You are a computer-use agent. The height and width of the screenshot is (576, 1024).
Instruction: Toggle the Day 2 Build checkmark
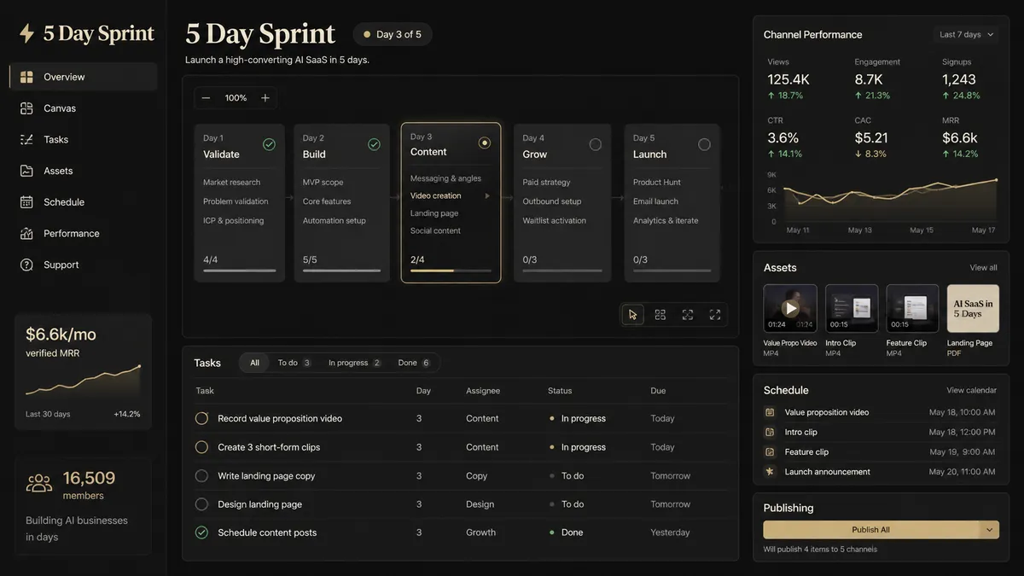click(374, 144)
